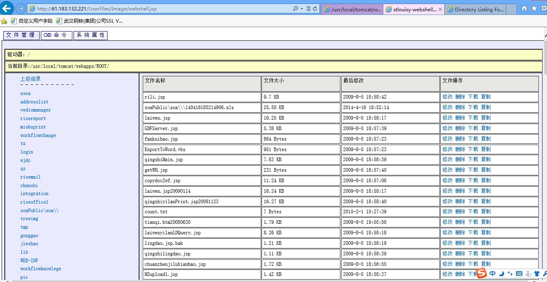
Task: Open the CMD 命令 menu button
Action: click(57, 36)
